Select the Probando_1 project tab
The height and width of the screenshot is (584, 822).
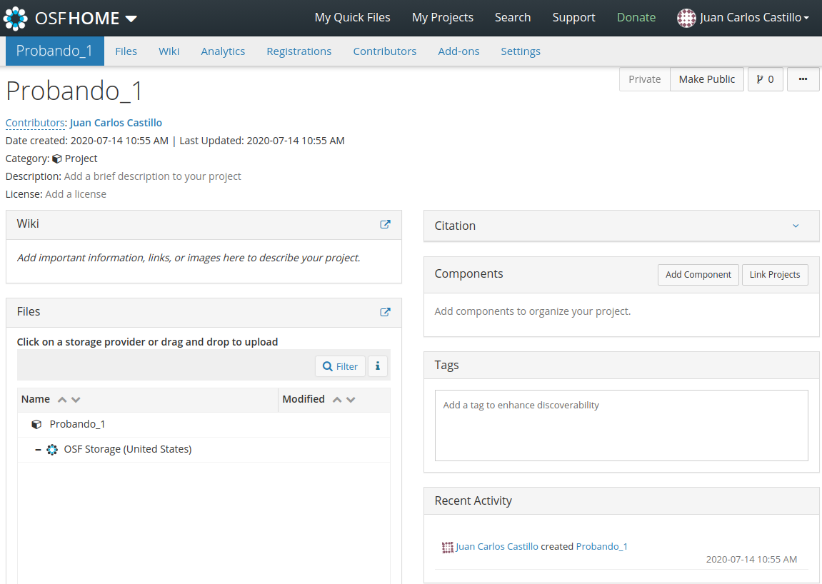coord(54,51)
